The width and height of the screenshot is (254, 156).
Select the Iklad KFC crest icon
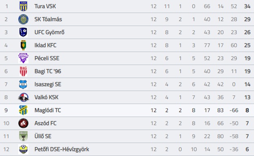[x=23, y=45]
